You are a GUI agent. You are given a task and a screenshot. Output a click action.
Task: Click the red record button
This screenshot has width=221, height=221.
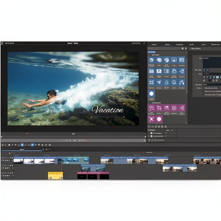85,141
